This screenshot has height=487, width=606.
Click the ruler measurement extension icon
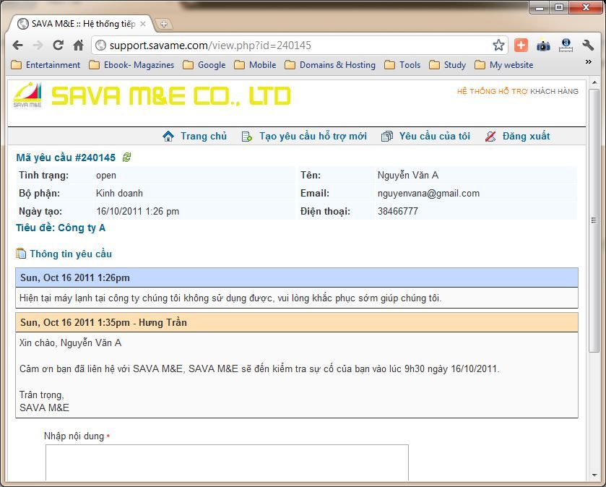coord(566,46)
